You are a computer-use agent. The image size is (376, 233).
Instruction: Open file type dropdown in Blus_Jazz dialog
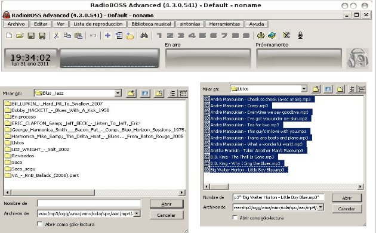[x=137, y=213]
